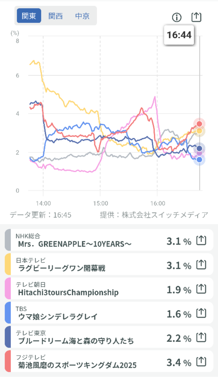Screen dimensions: 218x387
Task: Select the 関東 region tab
Action: [29, 16]
